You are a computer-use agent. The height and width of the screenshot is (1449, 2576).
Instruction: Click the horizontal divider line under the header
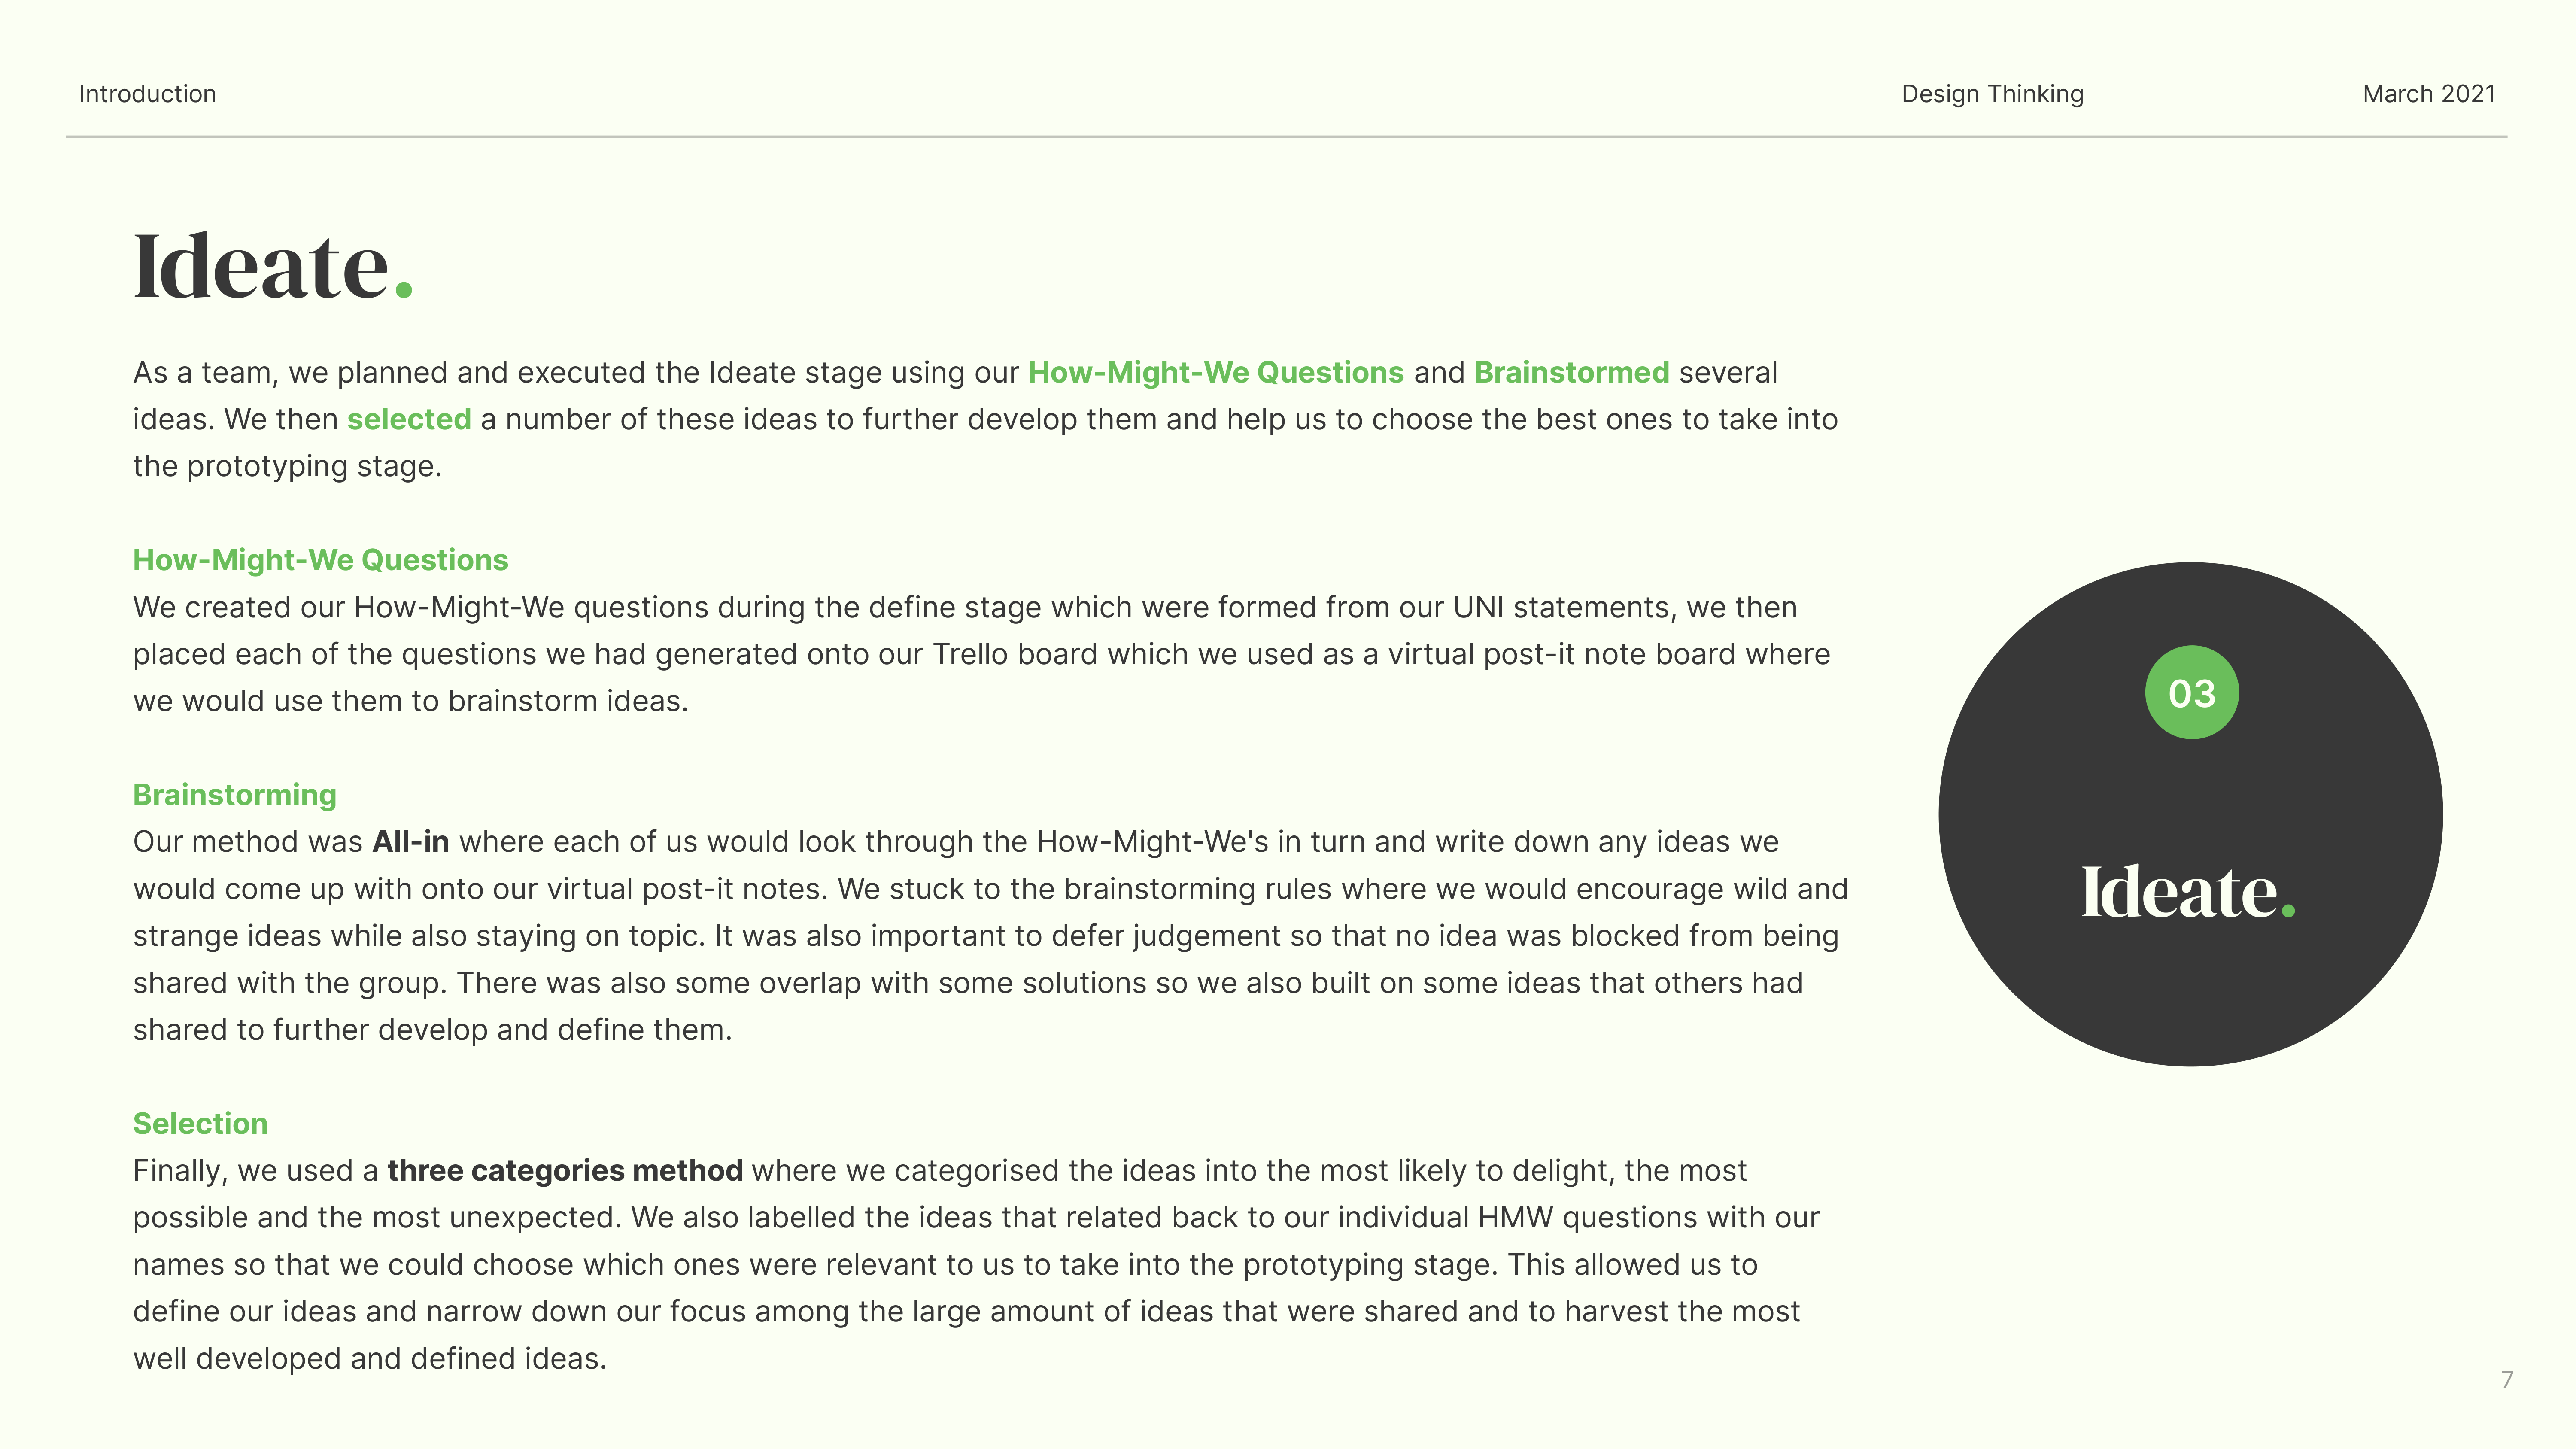[1286, 137]
